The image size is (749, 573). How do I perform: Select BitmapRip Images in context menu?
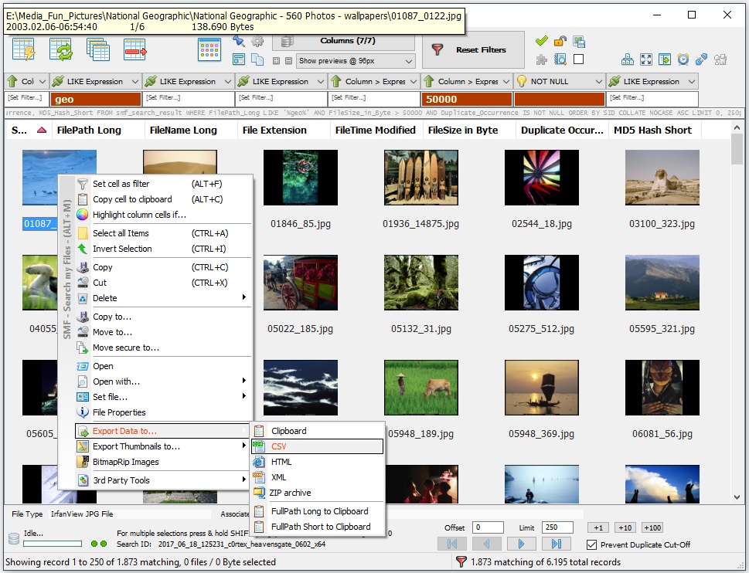(x=125, y=462)
